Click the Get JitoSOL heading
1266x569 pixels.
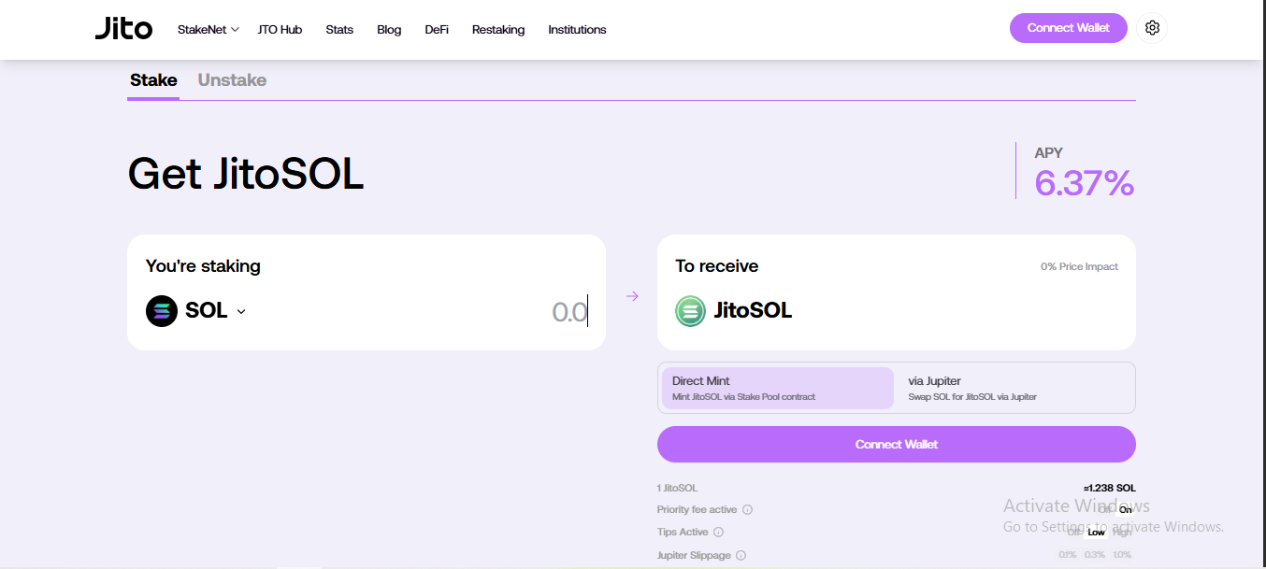tap(246, 174)
